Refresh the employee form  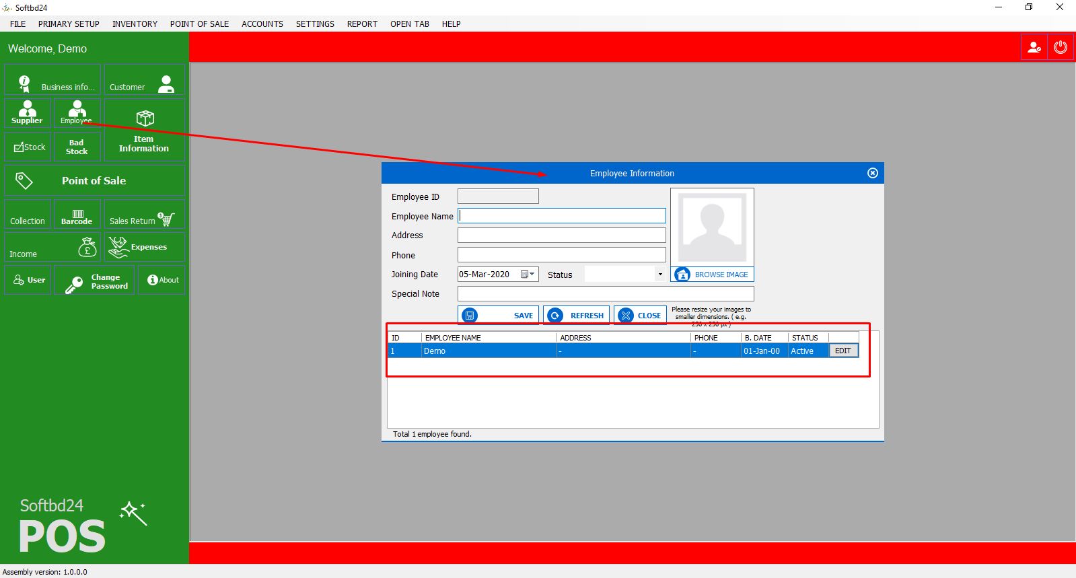coord(576,315)
